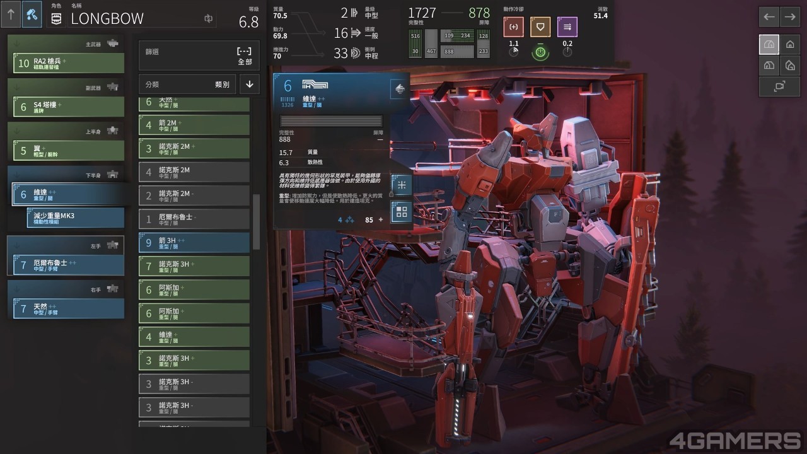This screenshot has width=807, height=454.
Task: Click the parts list scrollbar
Action: (x=256, y=222)
